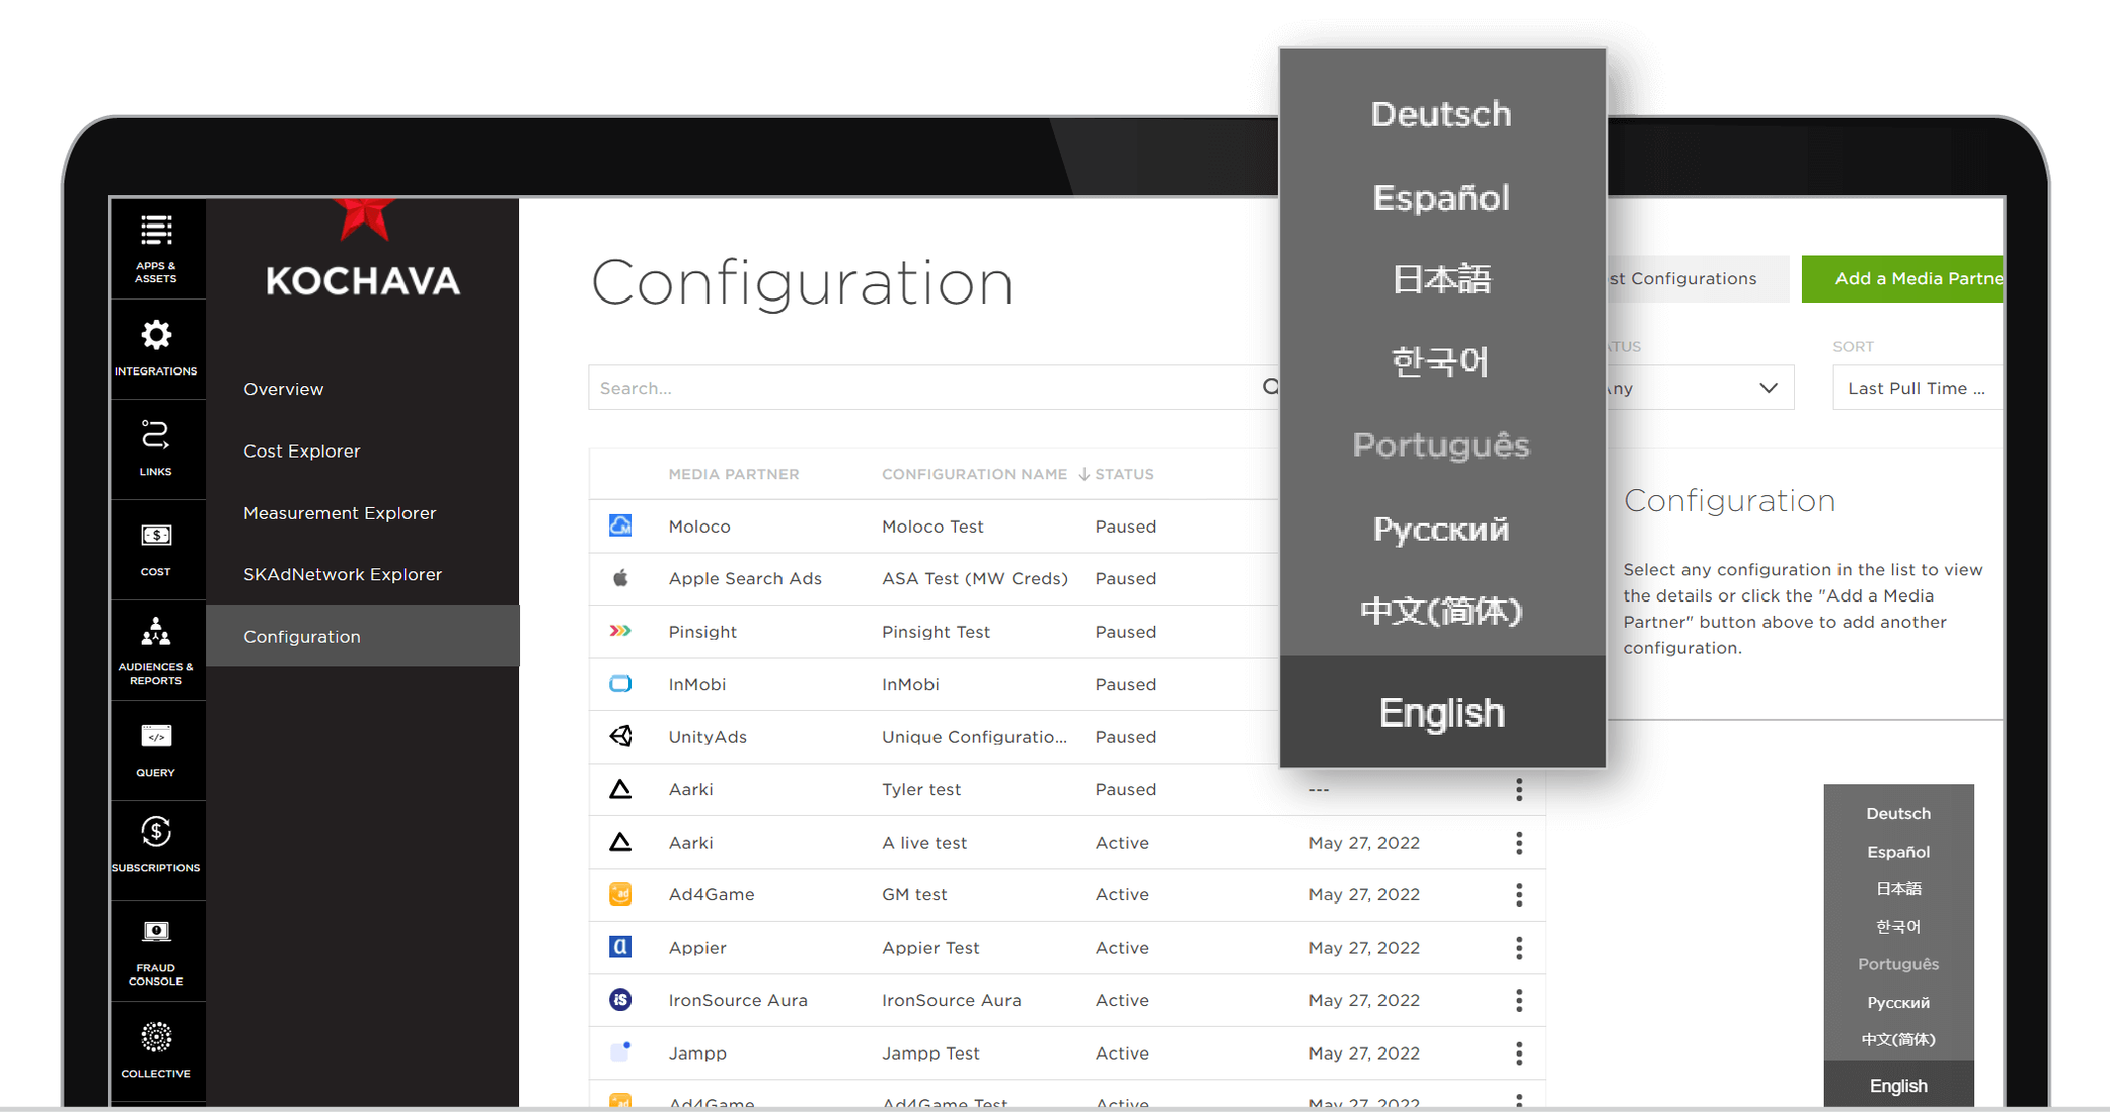The image size is (2110, 1112).
Task: Choose Español in the large language menu
Action: tap(1441, 198)
